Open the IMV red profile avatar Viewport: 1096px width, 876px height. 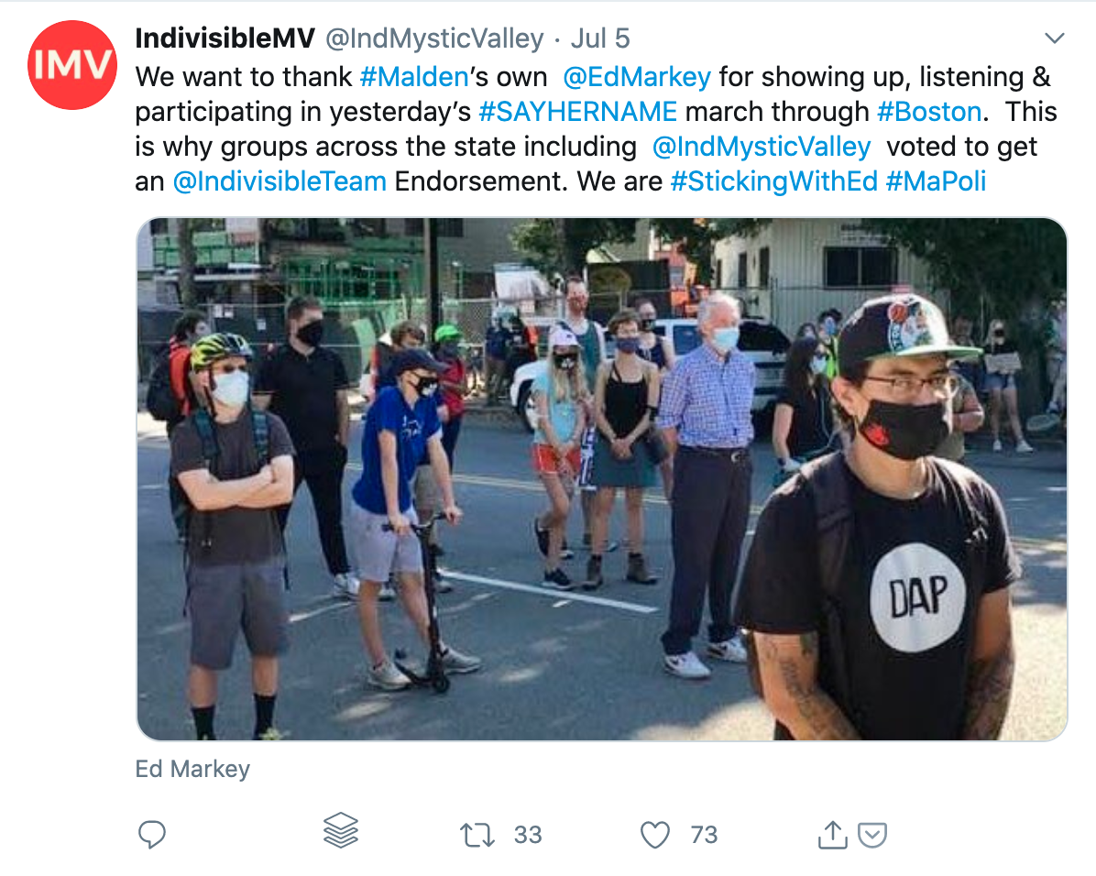click(72, 65)
